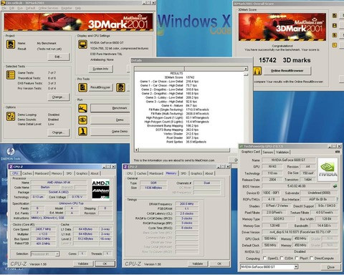344x275 pixels.
Task: Click the Edit... button under Project
Action: tap(59, 57)
